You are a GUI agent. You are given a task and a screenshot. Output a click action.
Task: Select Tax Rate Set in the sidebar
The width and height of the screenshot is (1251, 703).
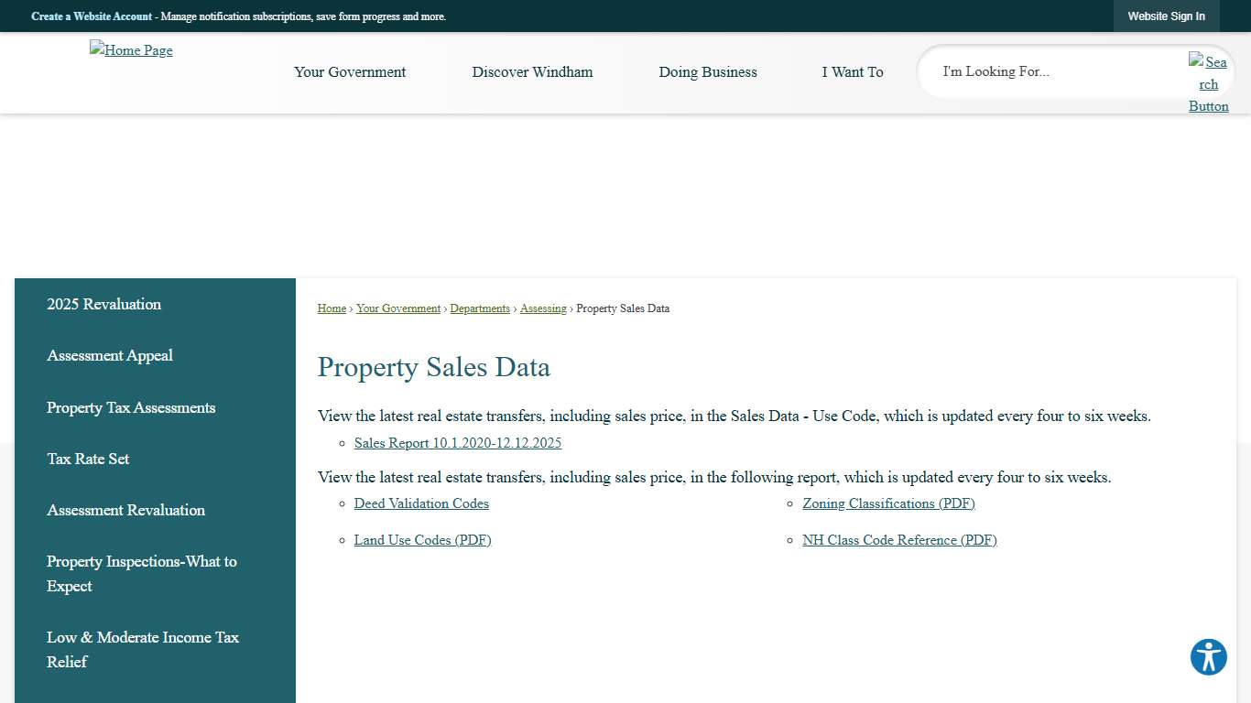[88, 459]
